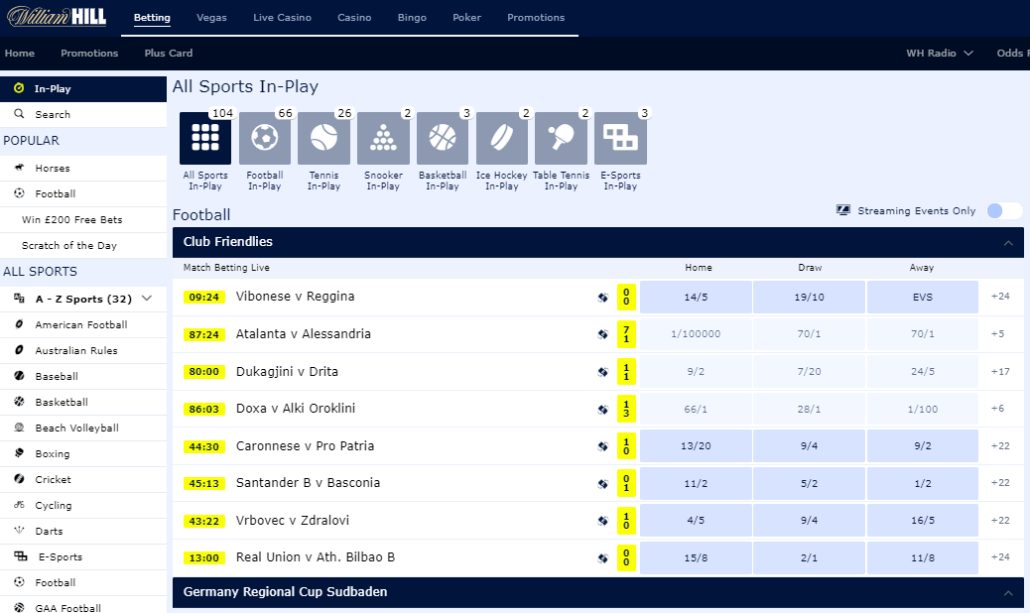Open Snooker In-Play category icon

[x=383, y=139]
